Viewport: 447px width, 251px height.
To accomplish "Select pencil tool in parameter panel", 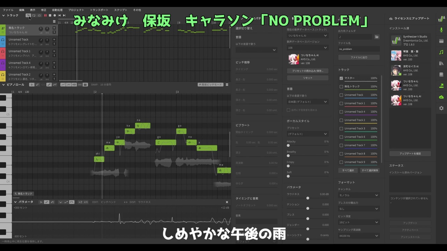I will coord(46,202).
